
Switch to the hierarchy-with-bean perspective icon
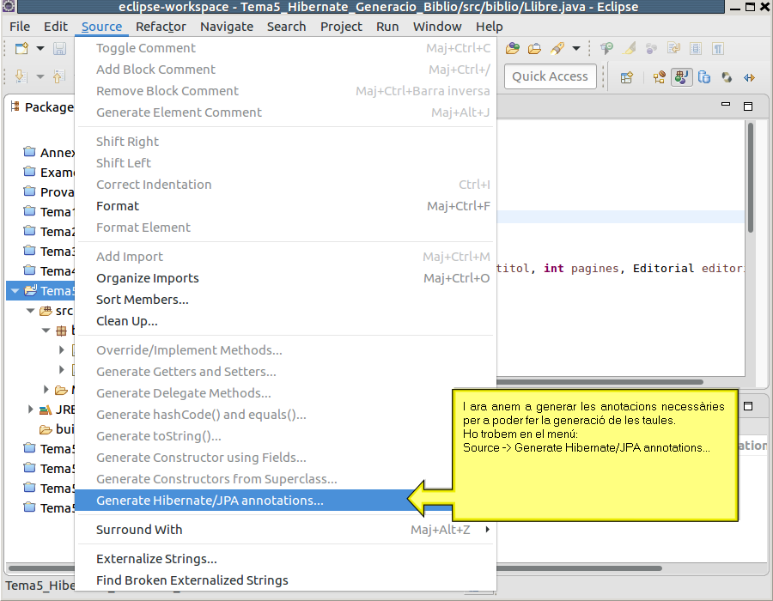click(x=659, y=77)
